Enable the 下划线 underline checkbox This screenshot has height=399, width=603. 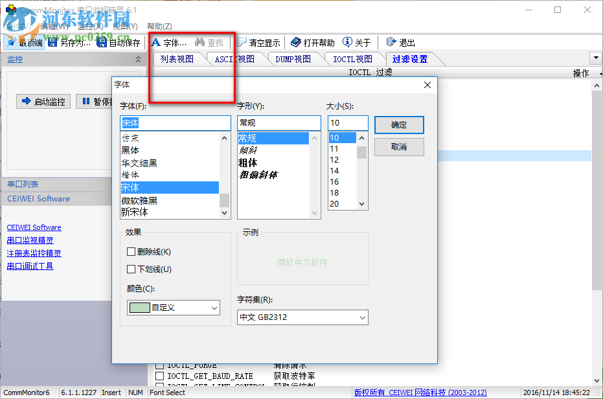tap(131, 269)
